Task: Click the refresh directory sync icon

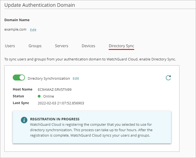Action: [x=168, y=78]
